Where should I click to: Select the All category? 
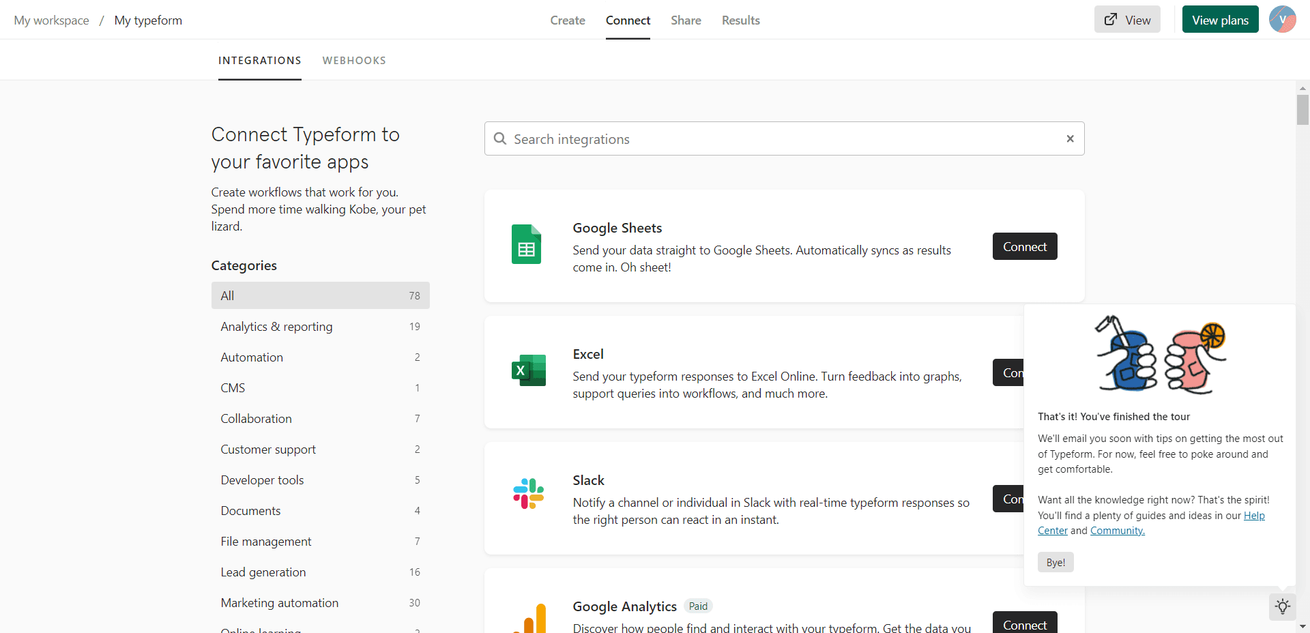(x=321, y=295)
